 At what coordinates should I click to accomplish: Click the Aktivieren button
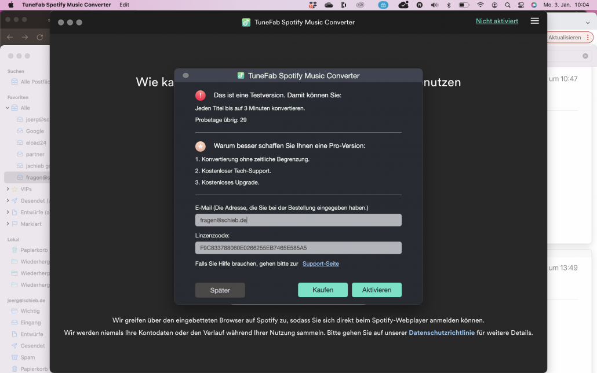tap(377, 290)
